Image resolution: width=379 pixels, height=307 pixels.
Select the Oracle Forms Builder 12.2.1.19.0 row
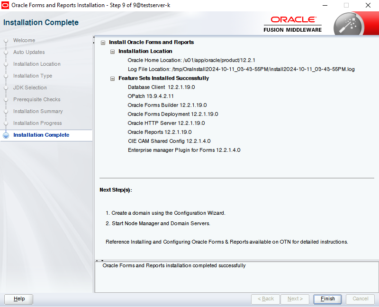coord(167,105)
